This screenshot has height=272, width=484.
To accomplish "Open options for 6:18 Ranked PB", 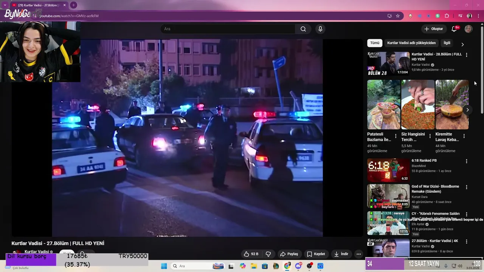I will [x=467, y=161].
